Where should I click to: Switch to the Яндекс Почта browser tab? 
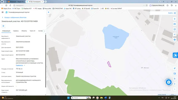(x=16, y=2)
